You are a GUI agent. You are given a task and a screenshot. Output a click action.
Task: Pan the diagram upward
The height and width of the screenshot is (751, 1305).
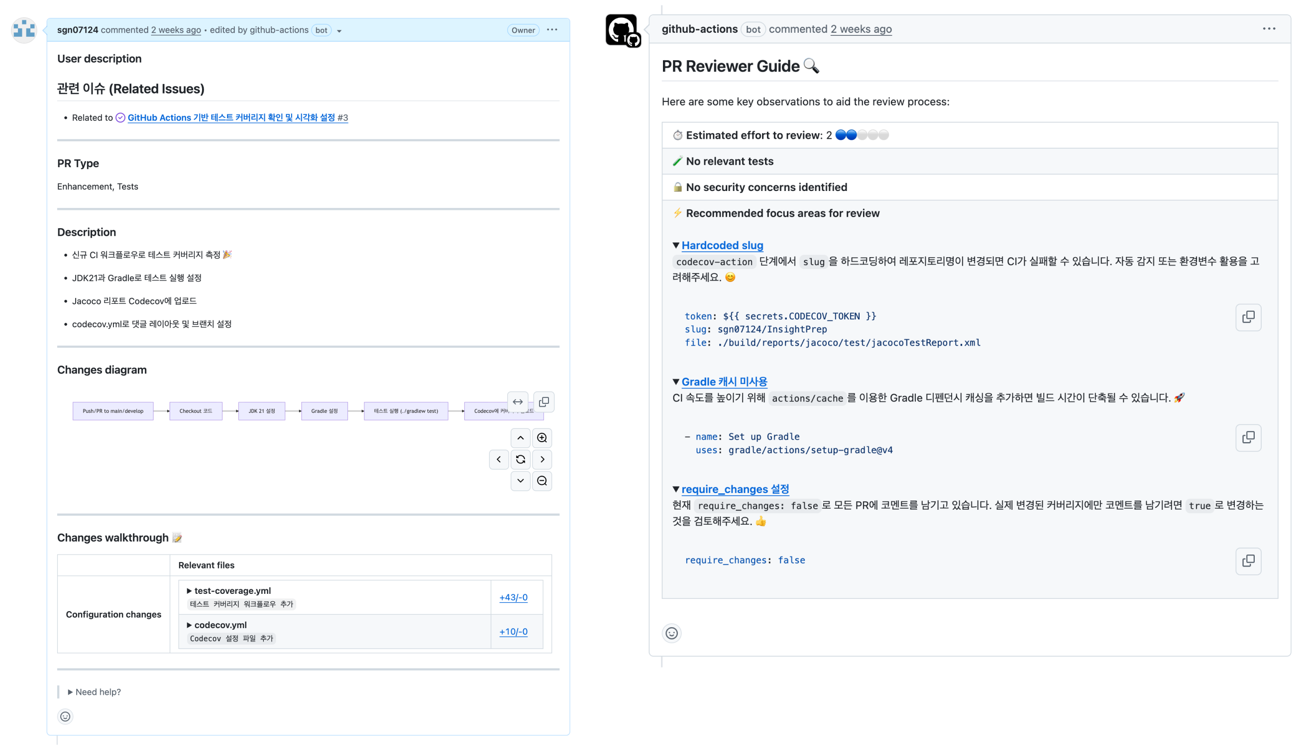pos(520,438)
